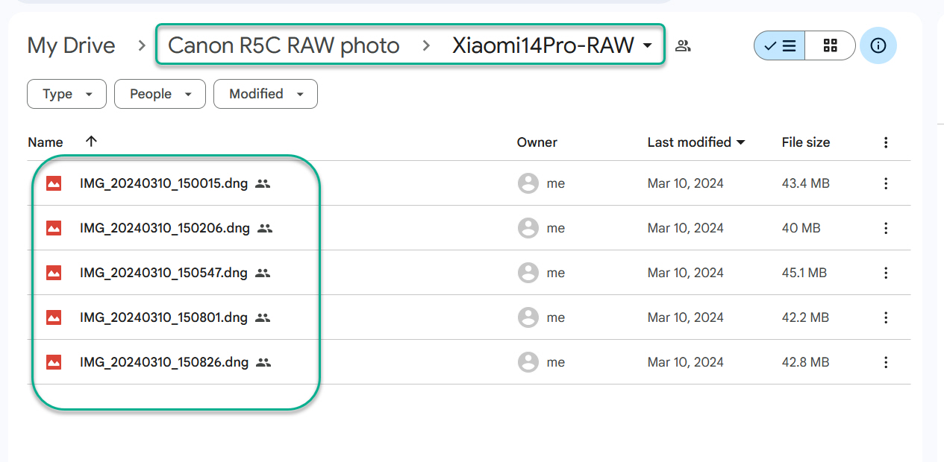
Task: Click the File size column header
Action: [806, 142]
